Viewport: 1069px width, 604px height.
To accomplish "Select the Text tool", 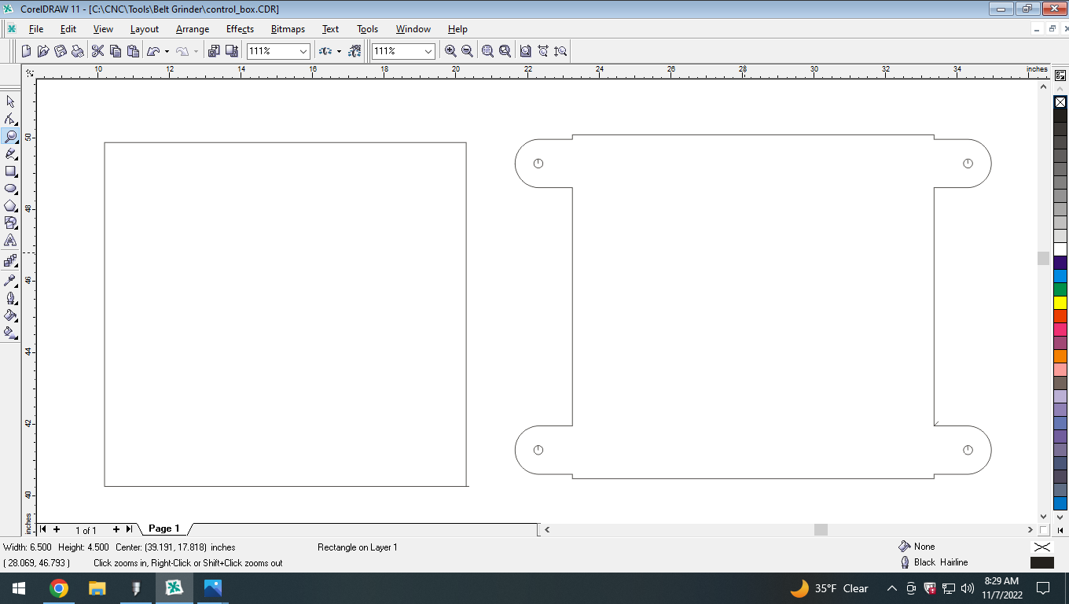I will 11,240.
